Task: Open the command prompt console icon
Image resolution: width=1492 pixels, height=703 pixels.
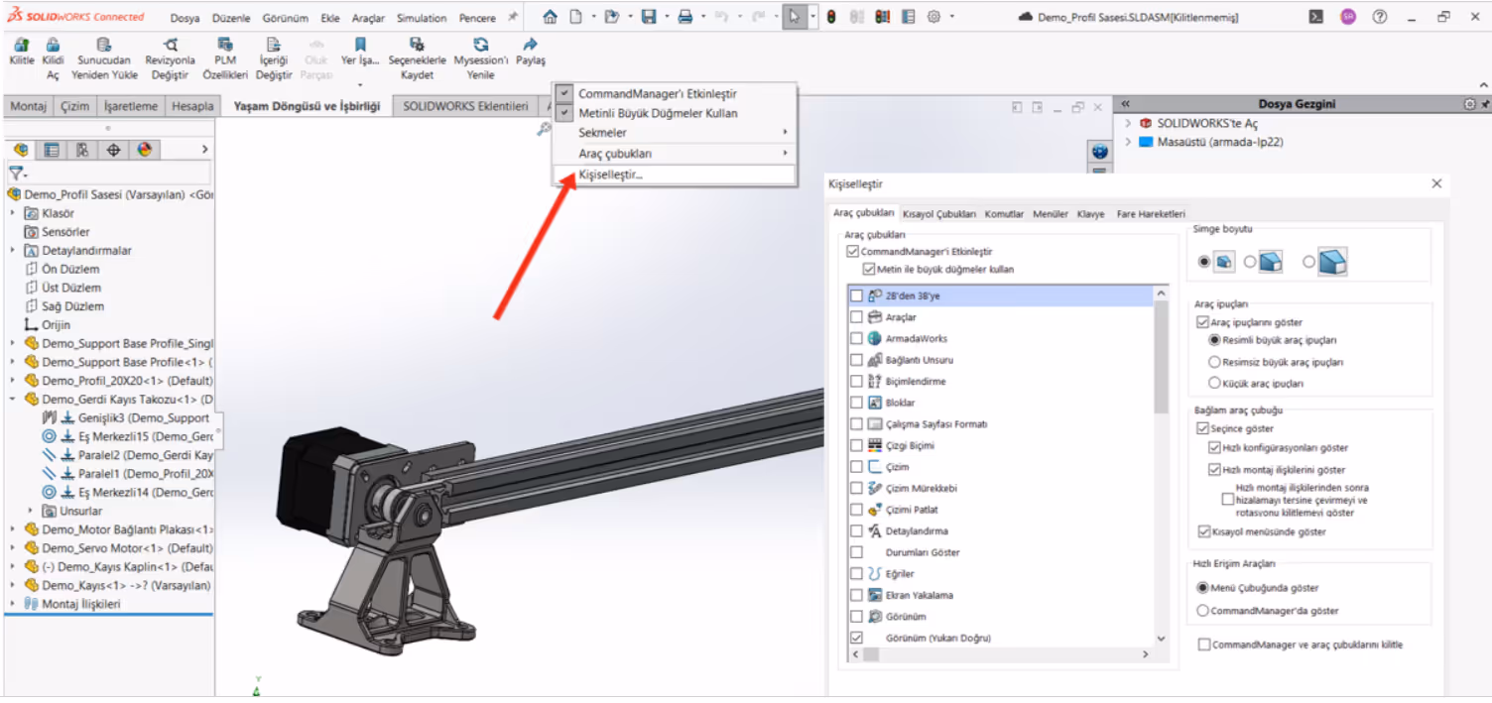Action: click(1316, 17)
